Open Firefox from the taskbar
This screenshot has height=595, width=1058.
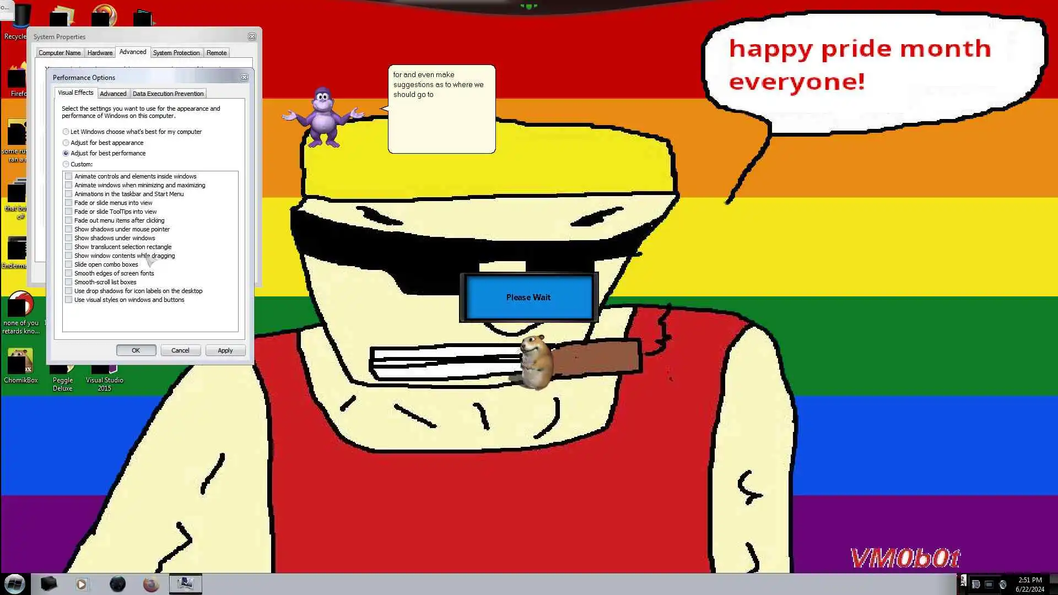150,584
